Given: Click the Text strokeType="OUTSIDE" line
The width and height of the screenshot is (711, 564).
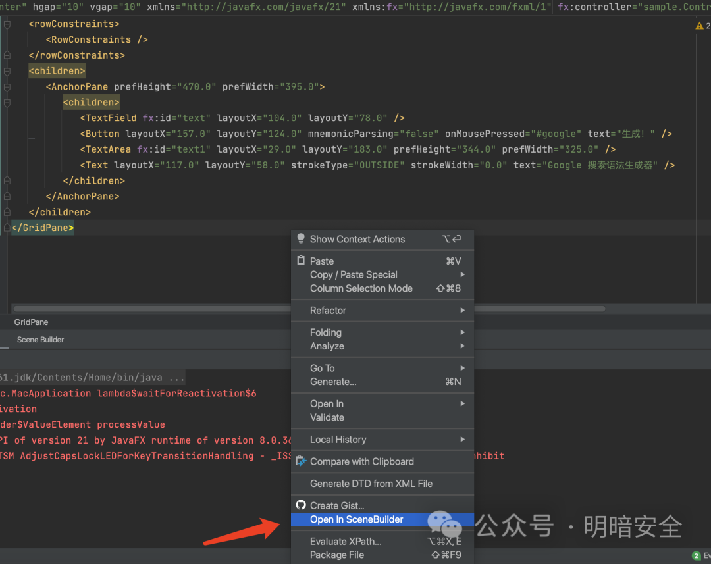Looking at the screenshot, I should click(377, 165).
